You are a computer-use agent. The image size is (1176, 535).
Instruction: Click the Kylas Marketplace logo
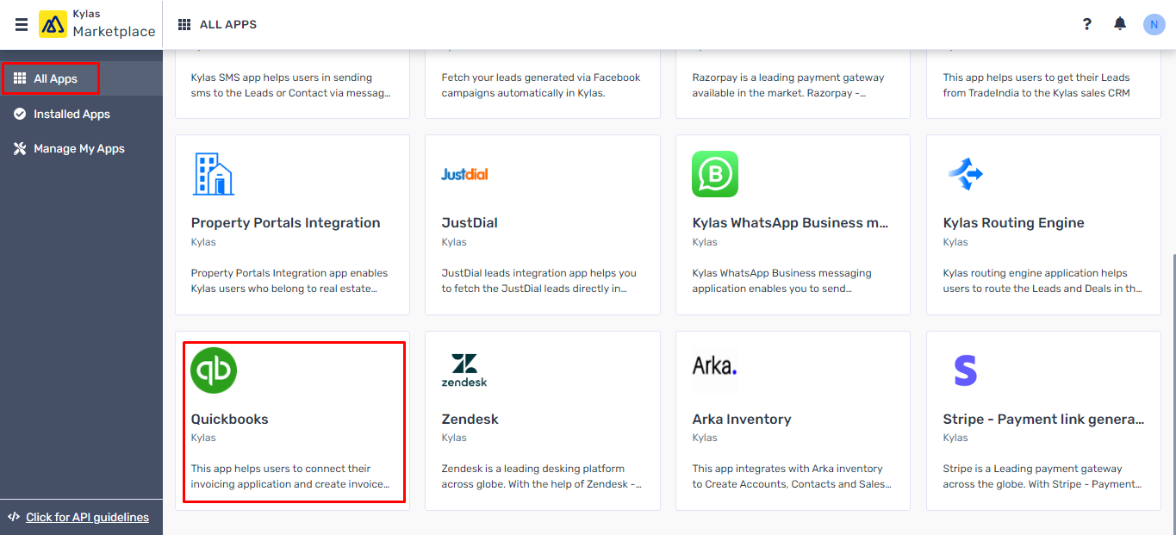click(x=97, y=24)
